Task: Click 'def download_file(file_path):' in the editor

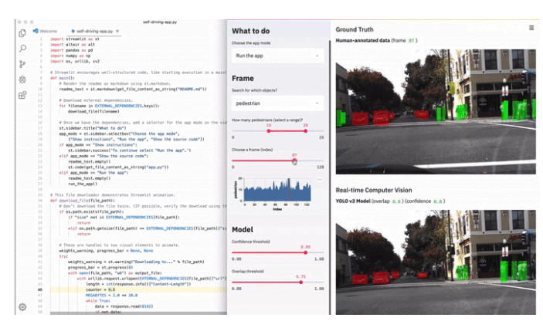Action: click(83, 201)
